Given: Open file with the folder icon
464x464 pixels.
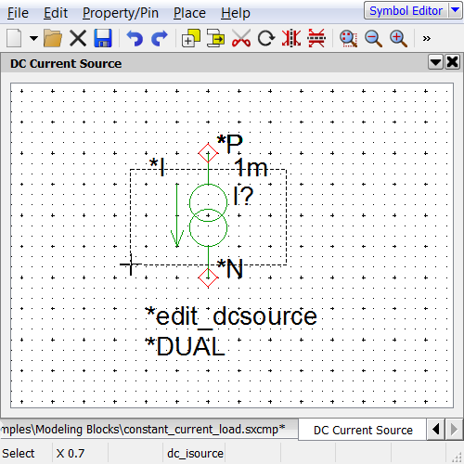Looking at the screenshot, I should coord(53,38).
